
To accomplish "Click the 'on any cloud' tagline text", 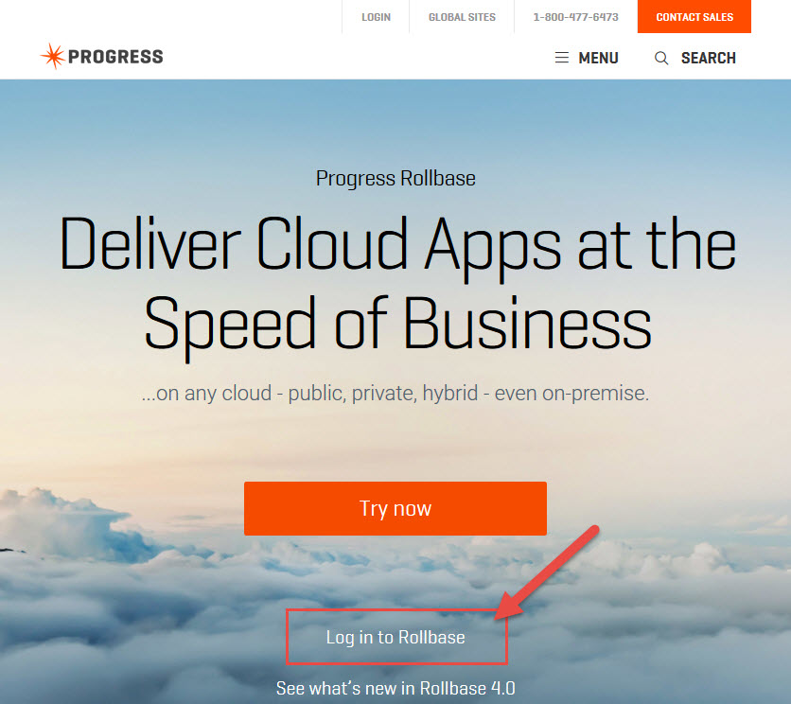I will pyautogui.click(x=395, y=394).
